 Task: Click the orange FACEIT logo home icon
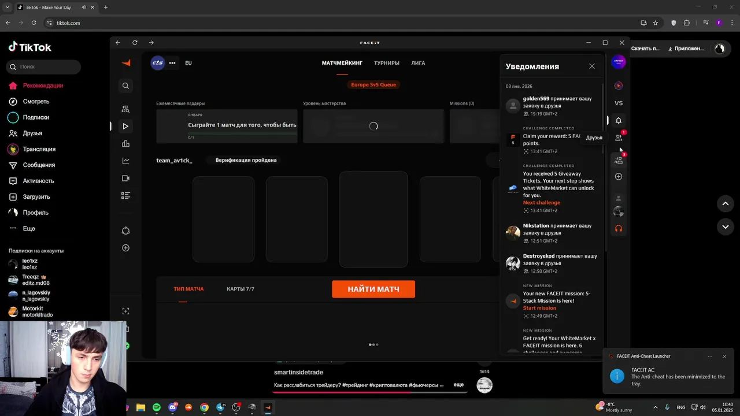(x=126, y=62)
